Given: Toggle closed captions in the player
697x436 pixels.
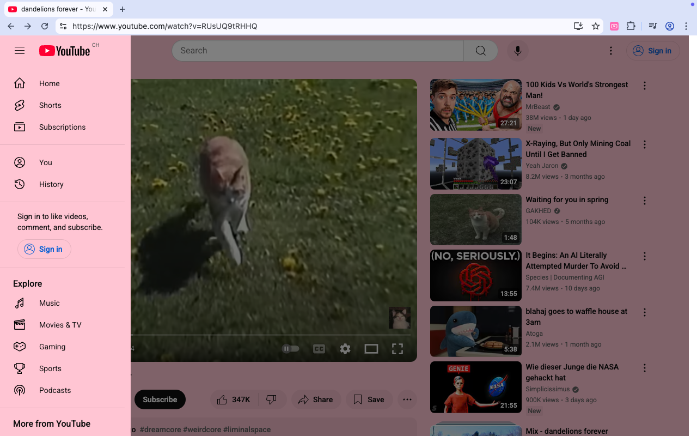Looking at the screenshot, I should [319, 349].
